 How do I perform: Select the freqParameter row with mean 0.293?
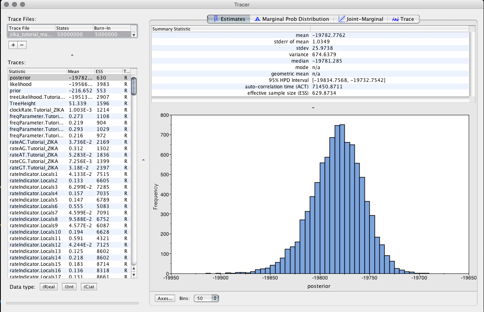pos(70,129)
